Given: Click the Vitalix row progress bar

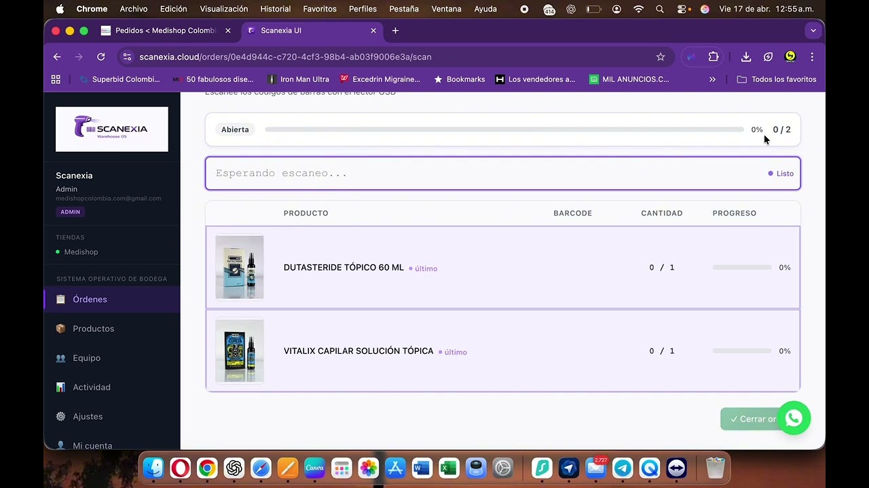Looking at the screenshot, I should click(741, 351).
